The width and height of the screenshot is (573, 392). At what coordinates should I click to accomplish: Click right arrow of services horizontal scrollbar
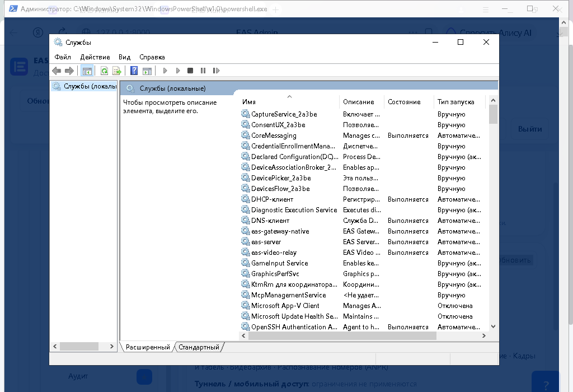pos(484,335)
